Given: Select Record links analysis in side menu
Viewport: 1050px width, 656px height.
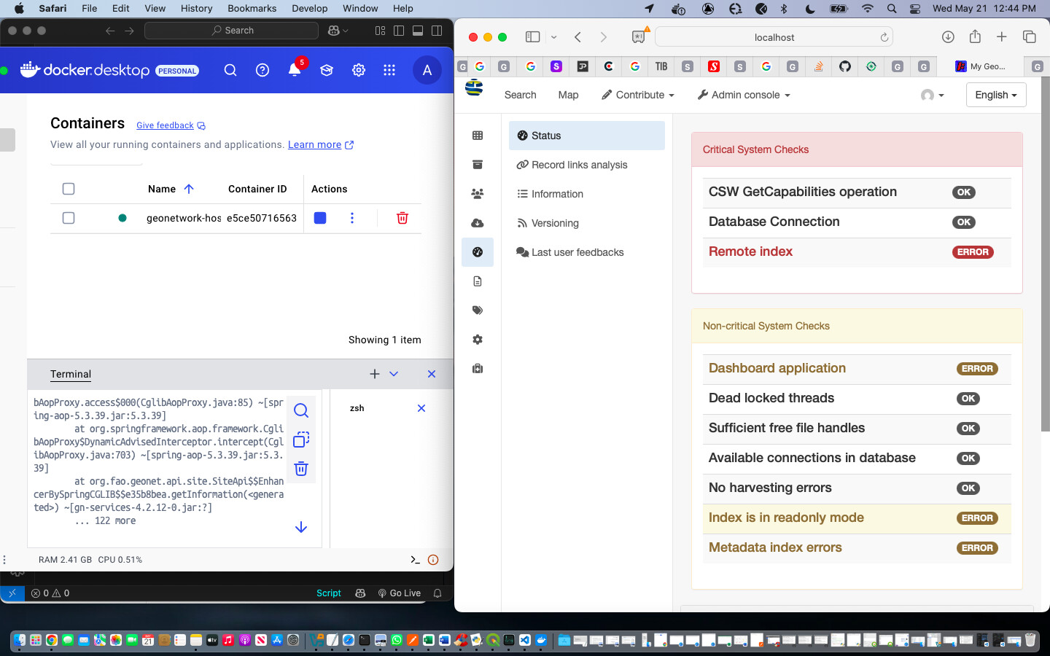Looking at the screenshot, I should [x=579, y=165].
